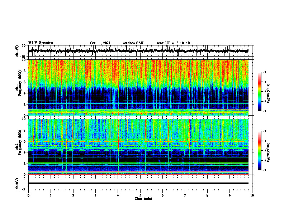
Task: Click time axis tick label "9"
Action: [229, 195]
